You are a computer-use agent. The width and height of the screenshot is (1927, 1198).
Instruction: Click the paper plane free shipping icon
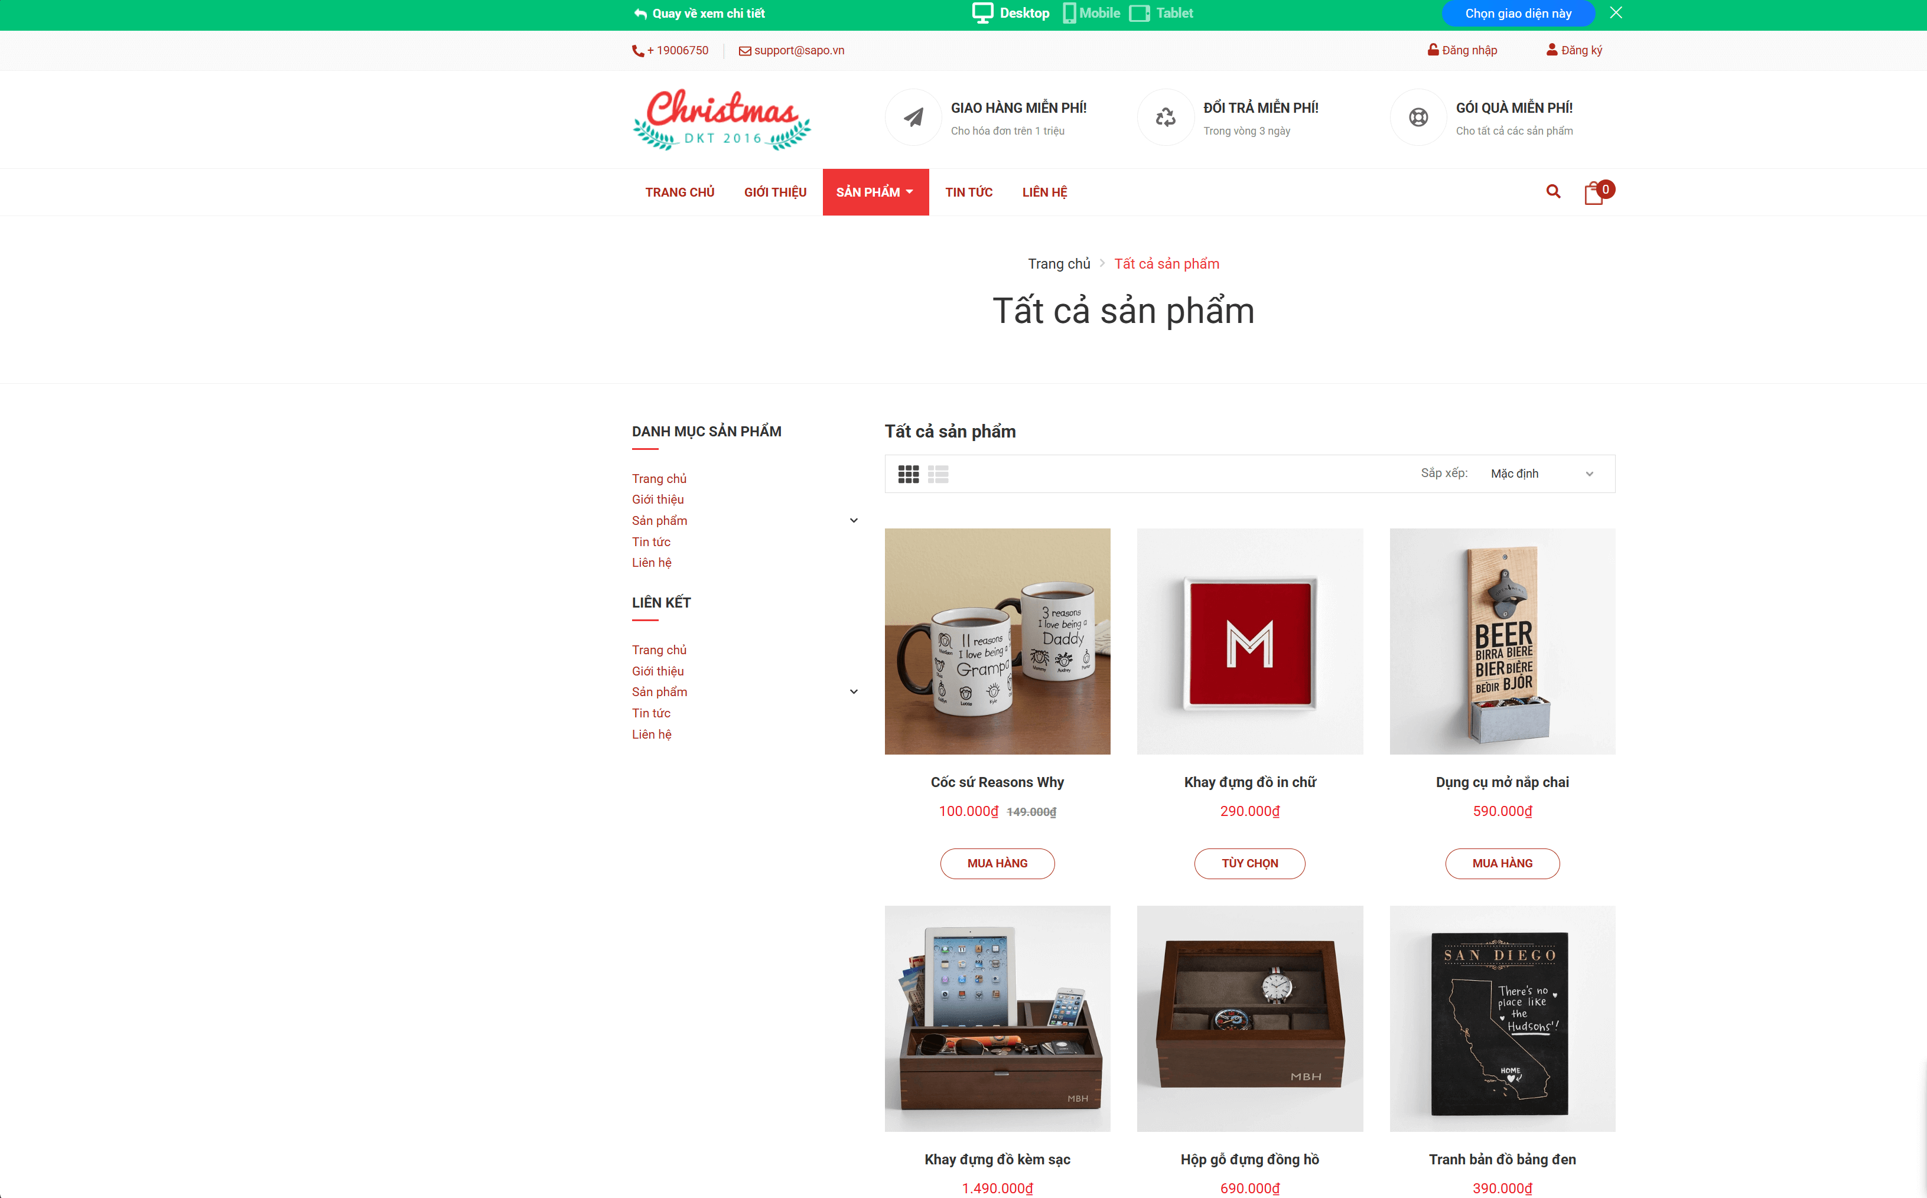(913, 117)
